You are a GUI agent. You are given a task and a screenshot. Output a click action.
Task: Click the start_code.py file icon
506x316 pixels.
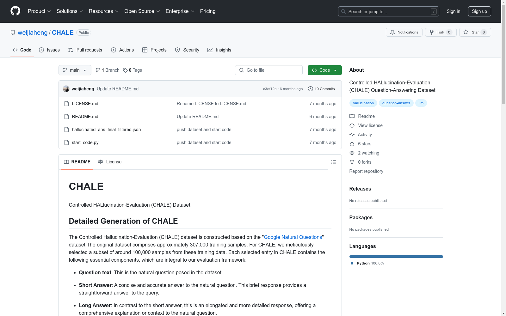coord(66,143)
